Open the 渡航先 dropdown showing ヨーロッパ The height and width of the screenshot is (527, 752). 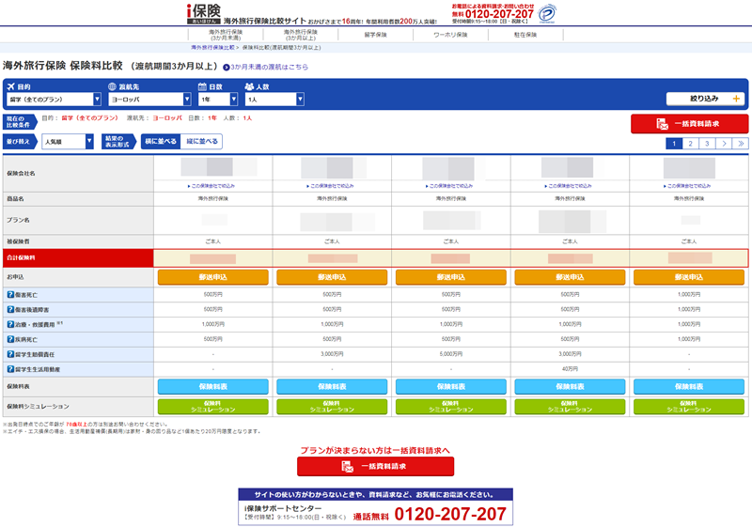[149, 100]
